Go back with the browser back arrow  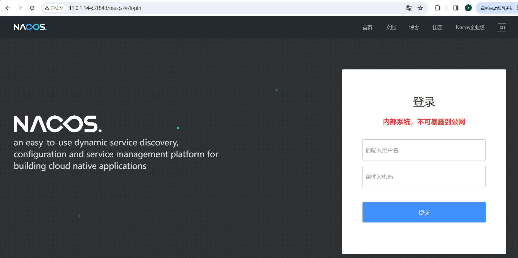[8, 8]
